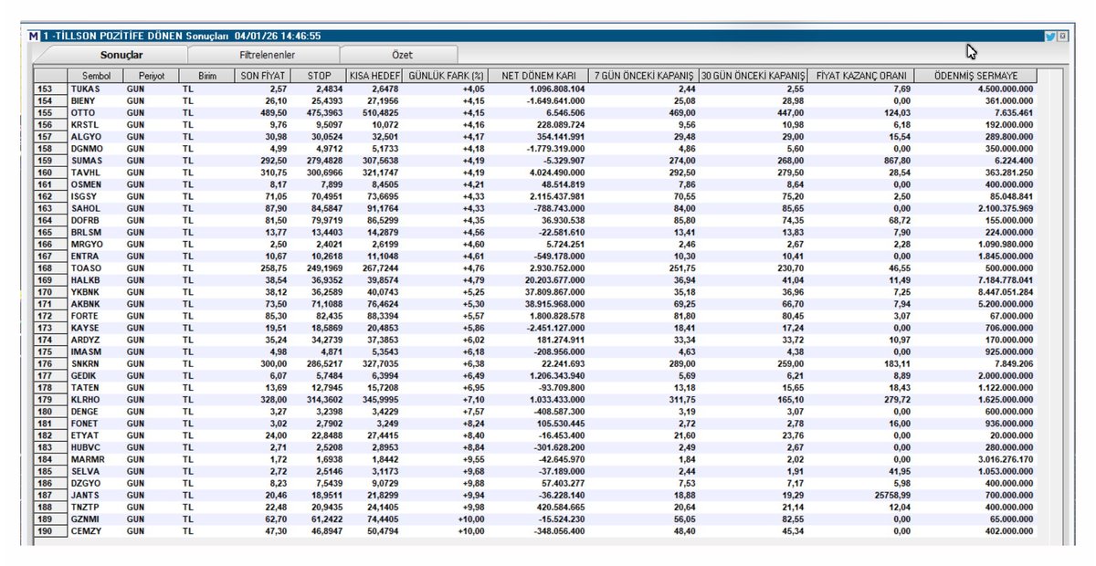
Task: Sort by NET DÖNEM KARI header
Action: (538, 76)
